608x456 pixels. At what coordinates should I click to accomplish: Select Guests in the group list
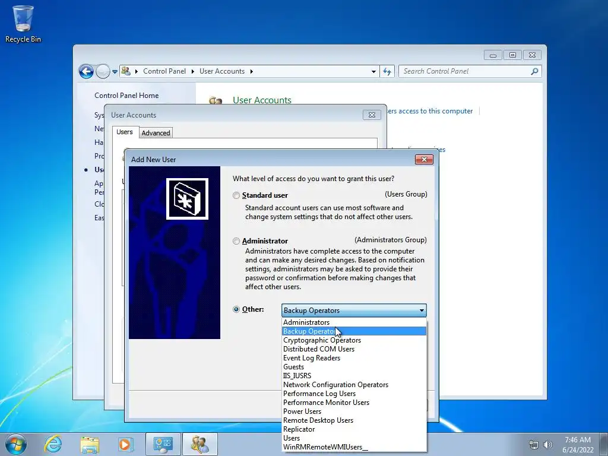coord(354,367)
